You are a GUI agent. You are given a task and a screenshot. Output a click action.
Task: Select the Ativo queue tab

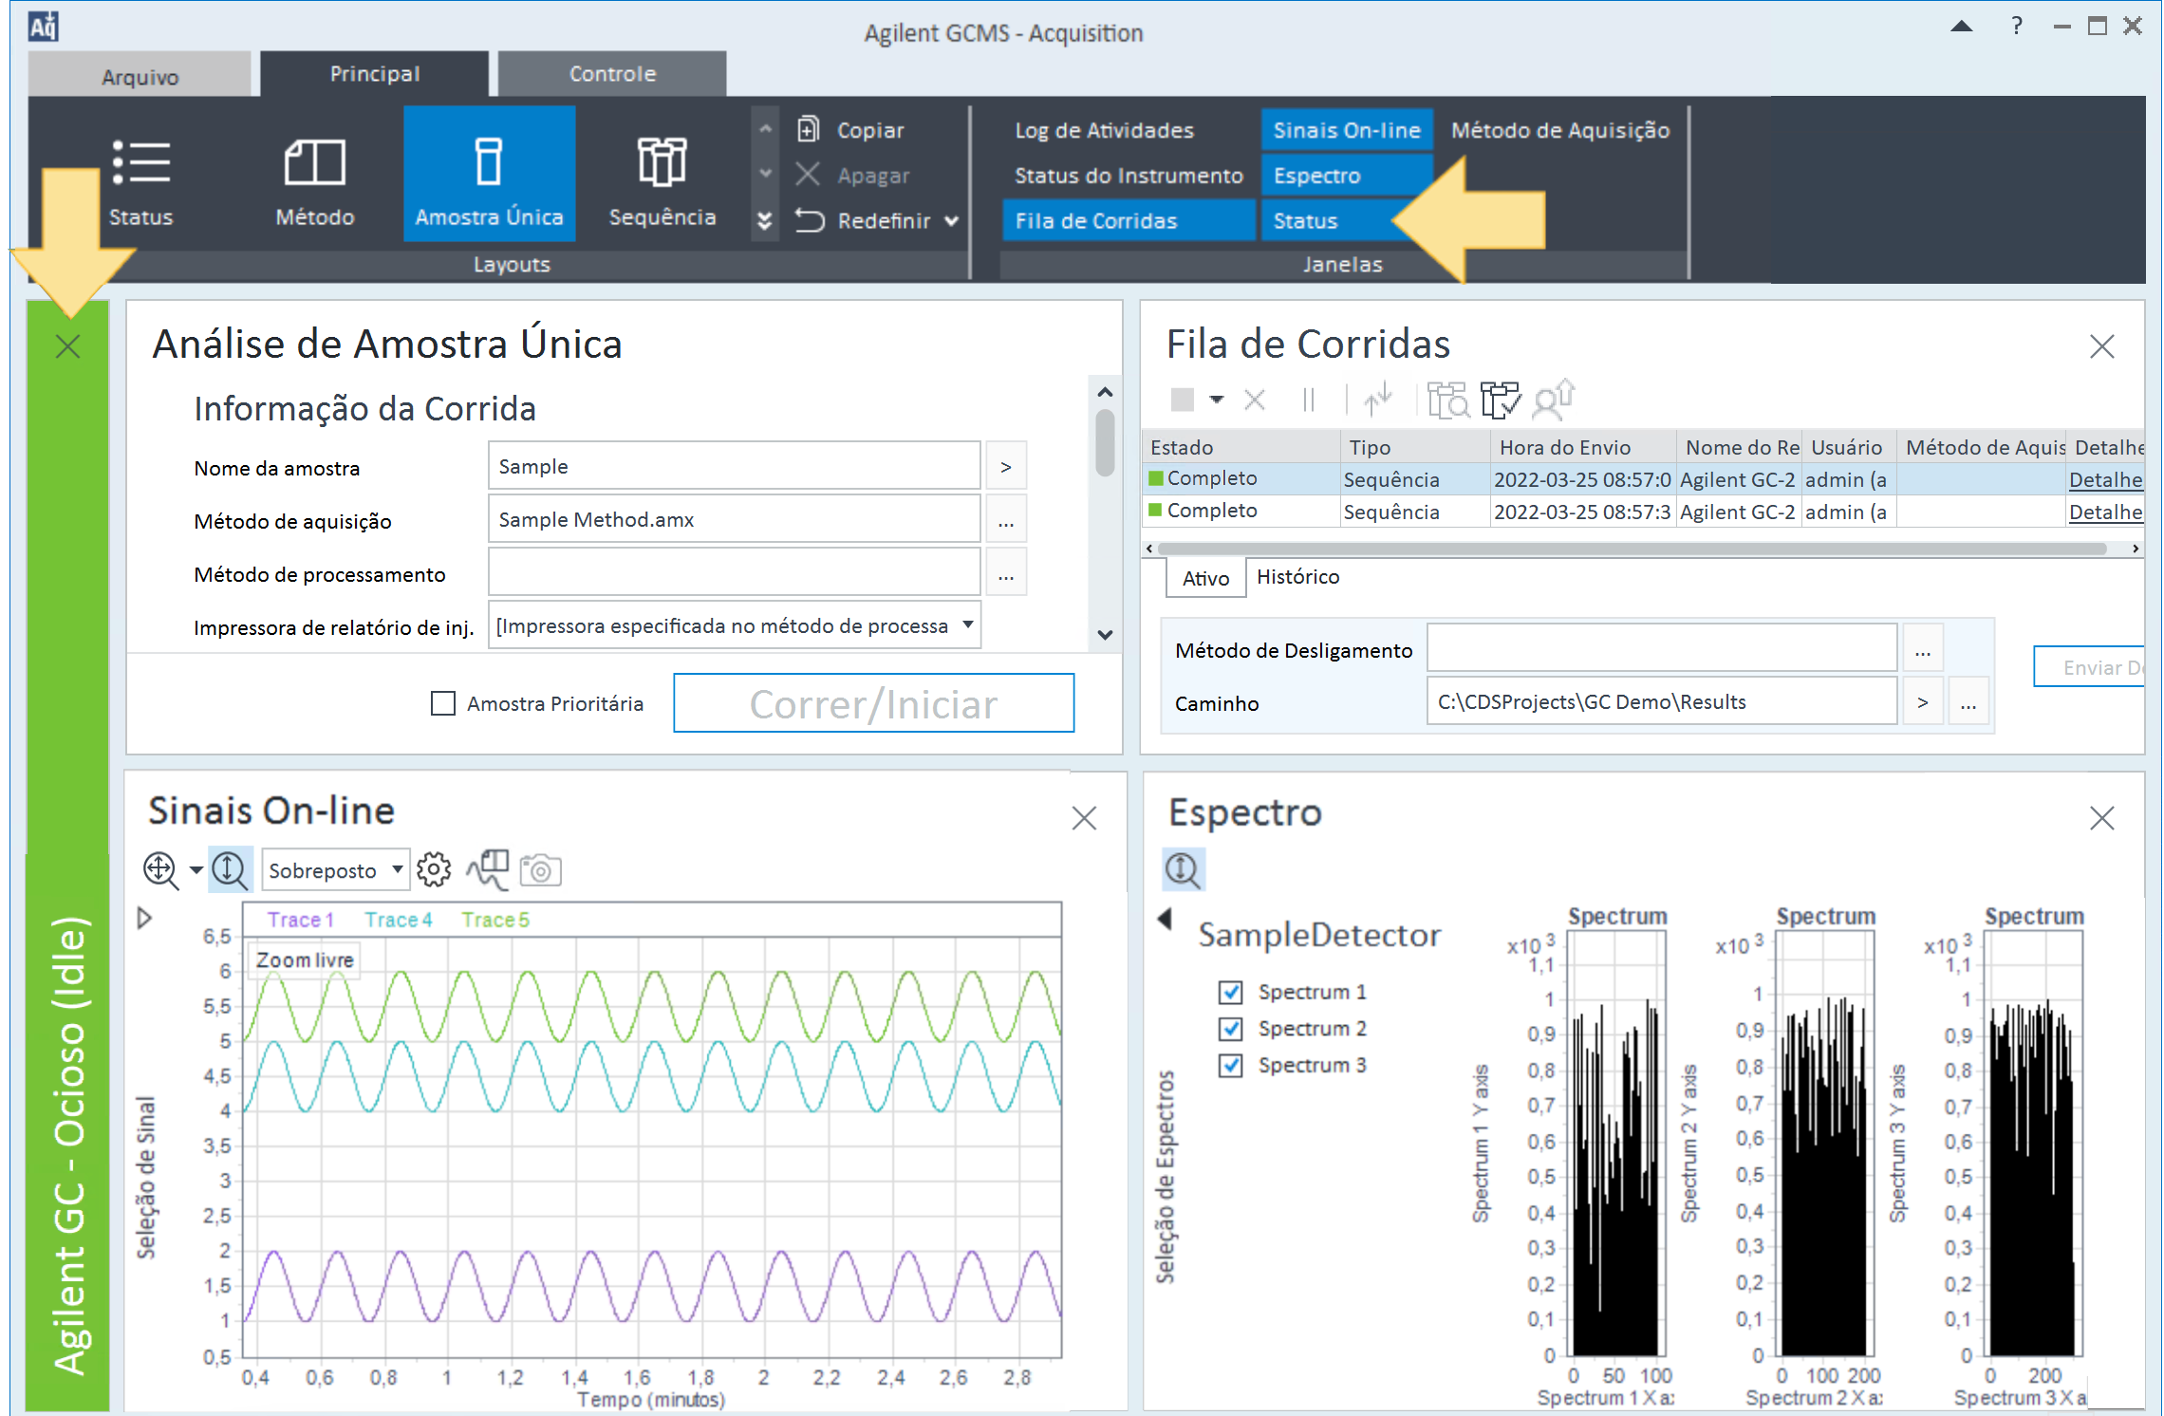(x=1205, y=578)
